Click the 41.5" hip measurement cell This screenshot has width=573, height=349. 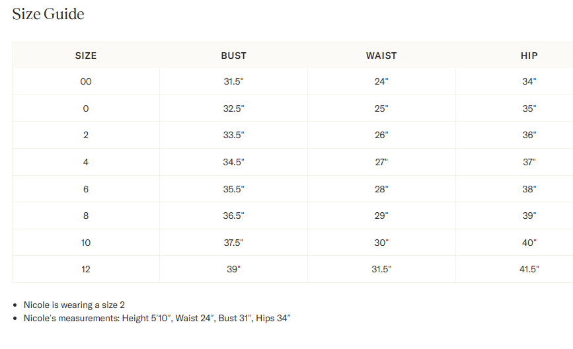(529, 269)
